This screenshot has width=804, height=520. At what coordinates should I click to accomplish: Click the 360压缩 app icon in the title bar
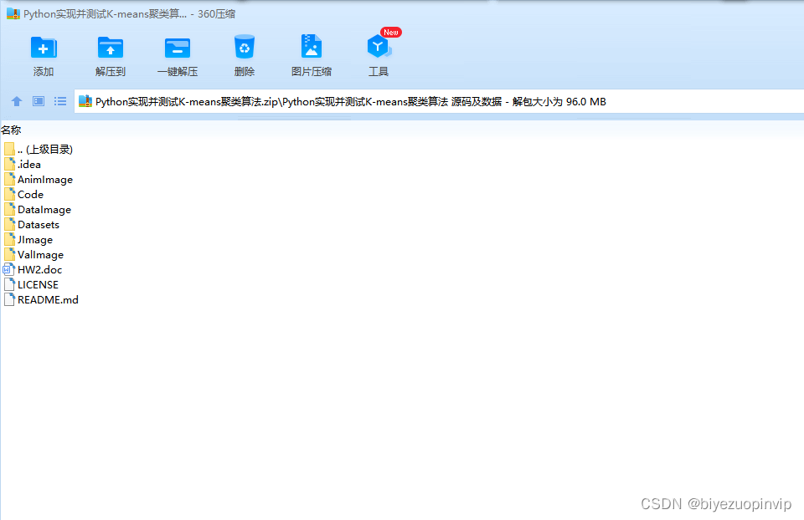[x=13, y=14]
